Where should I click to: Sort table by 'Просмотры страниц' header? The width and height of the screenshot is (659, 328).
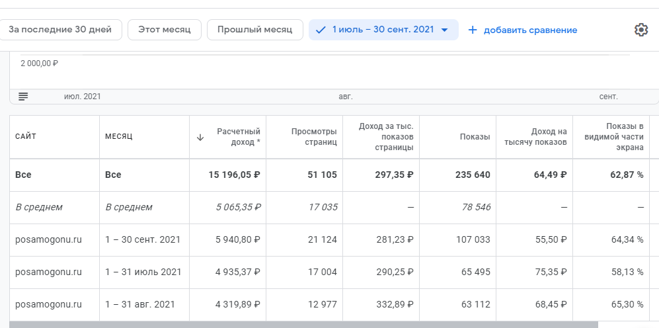[x=314, y=136]
